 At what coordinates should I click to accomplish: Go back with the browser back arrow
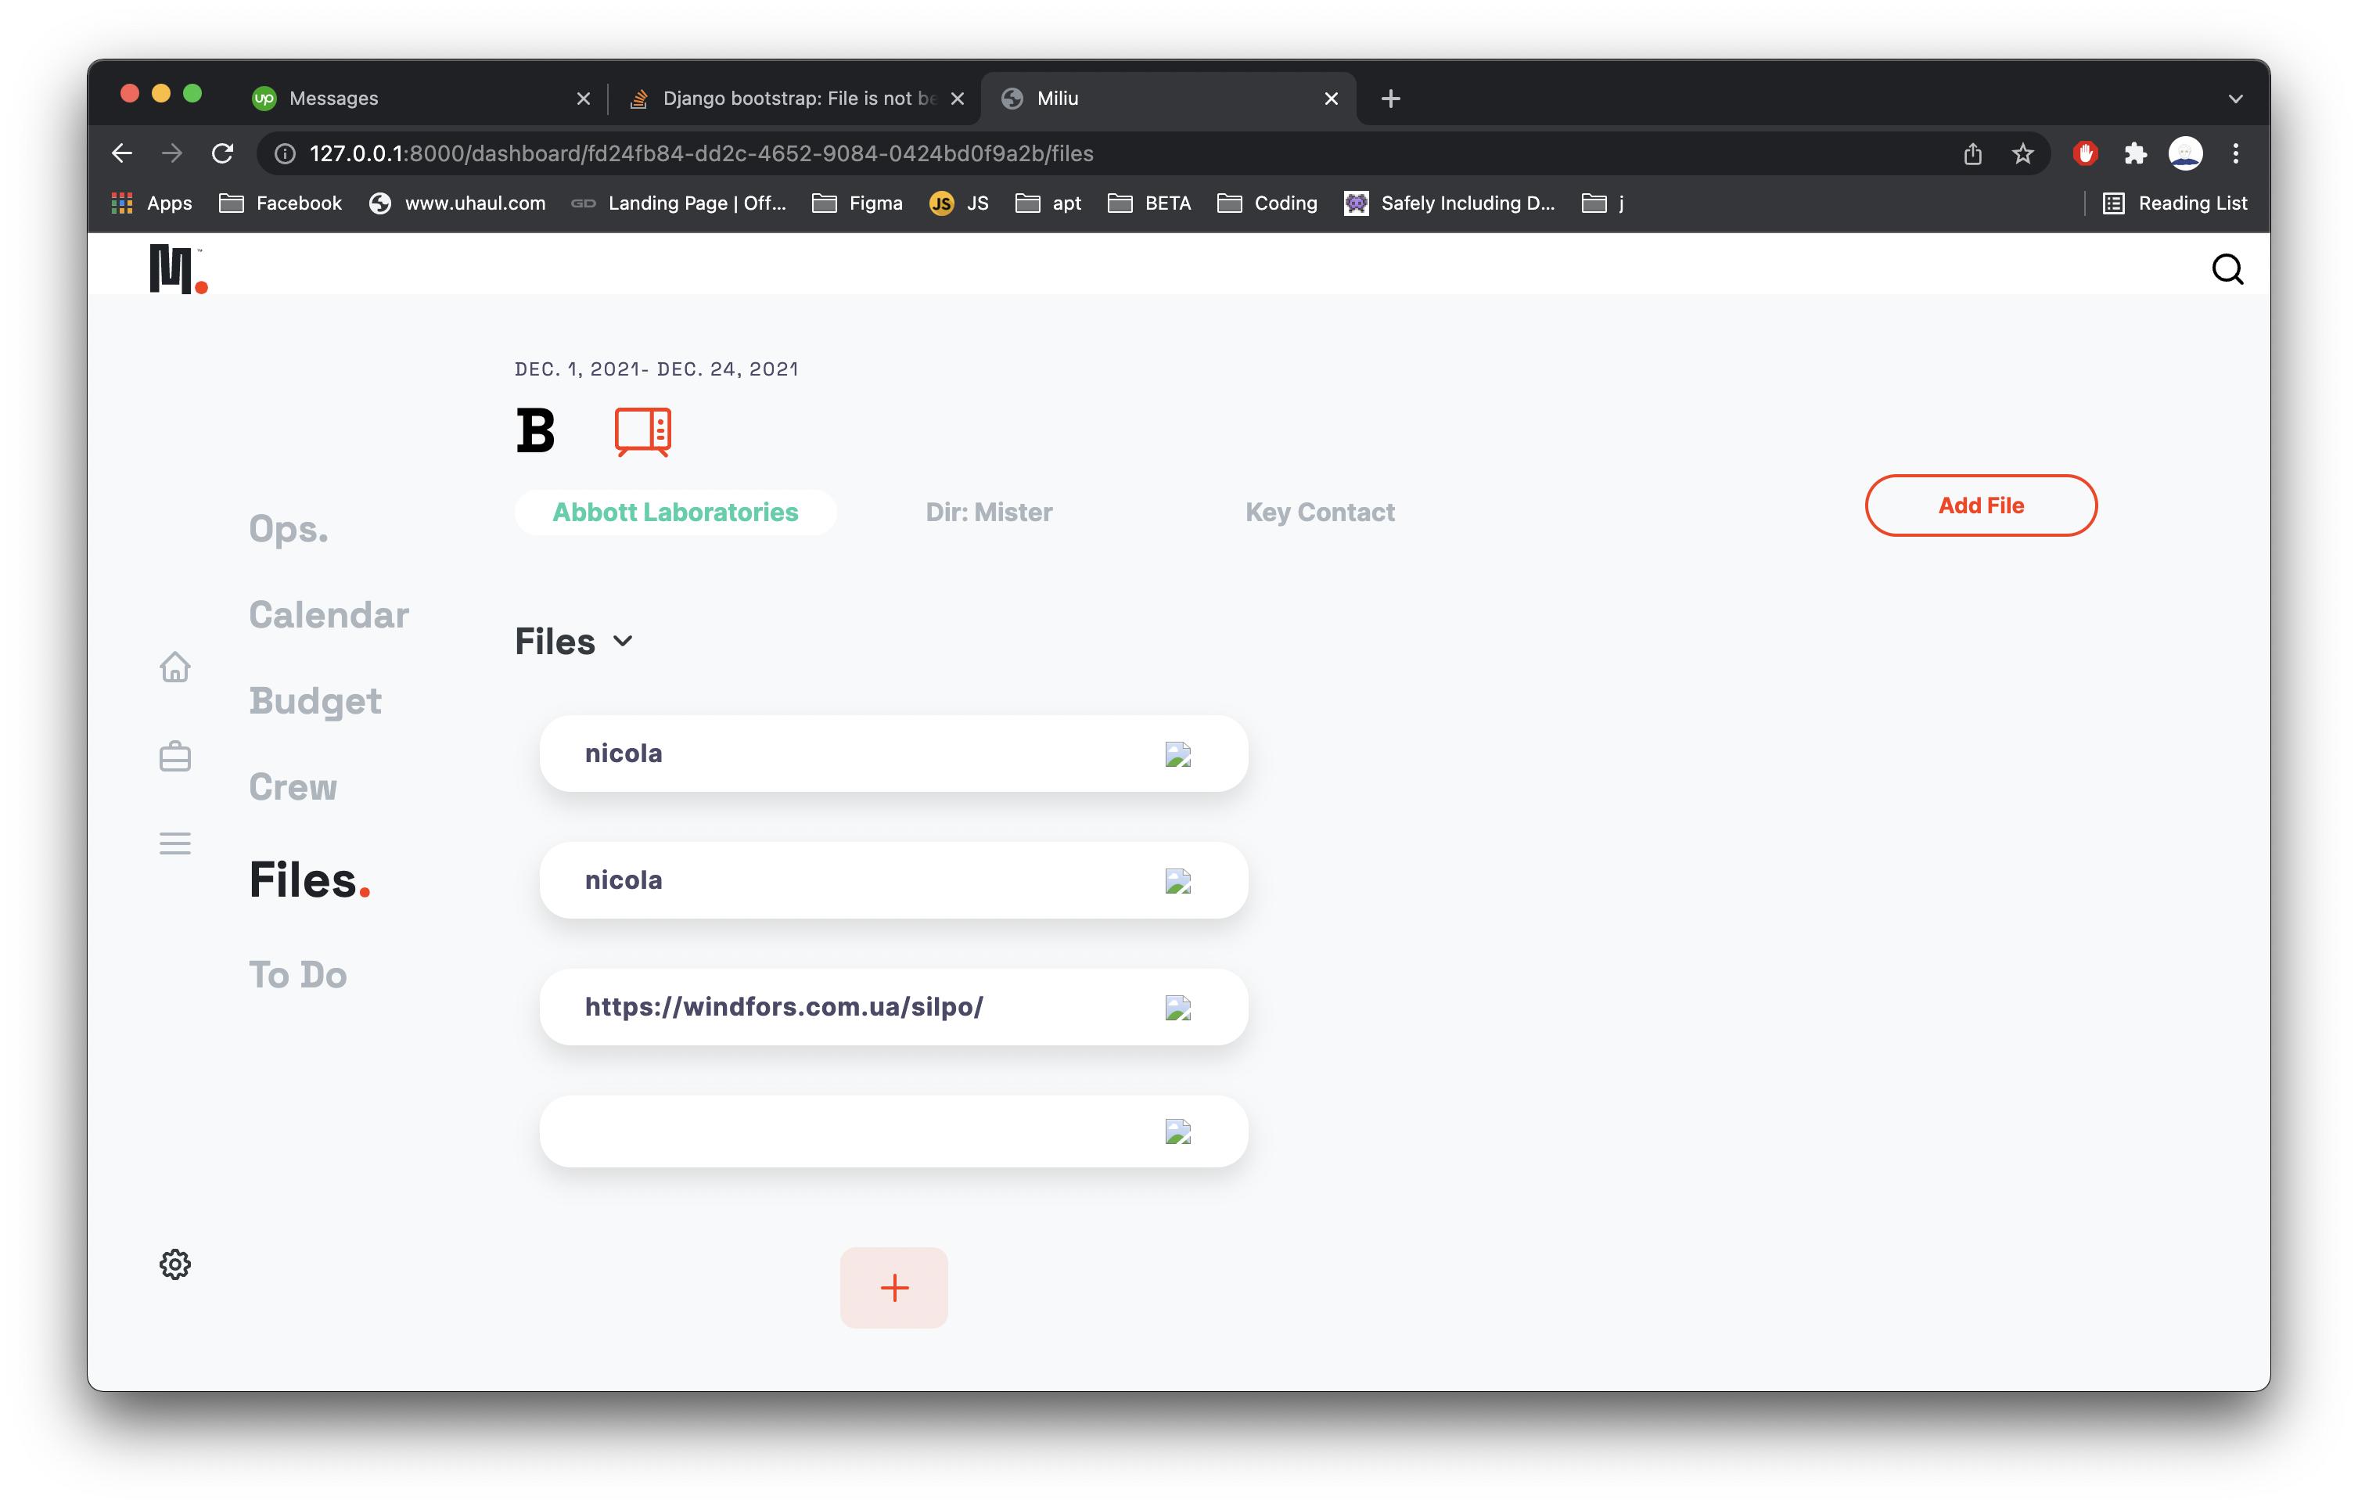pyautogui.click(x=121, y=153)
